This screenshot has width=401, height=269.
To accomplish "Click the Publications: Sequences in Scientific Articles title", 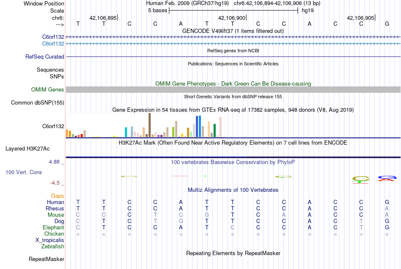I will click(233, 64).
